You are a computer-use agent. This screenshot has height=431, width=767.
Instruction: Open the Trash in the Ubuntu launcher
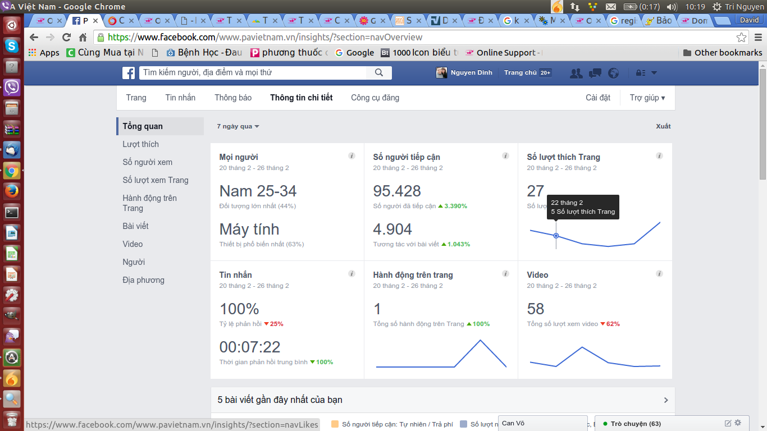coord(12,420)
